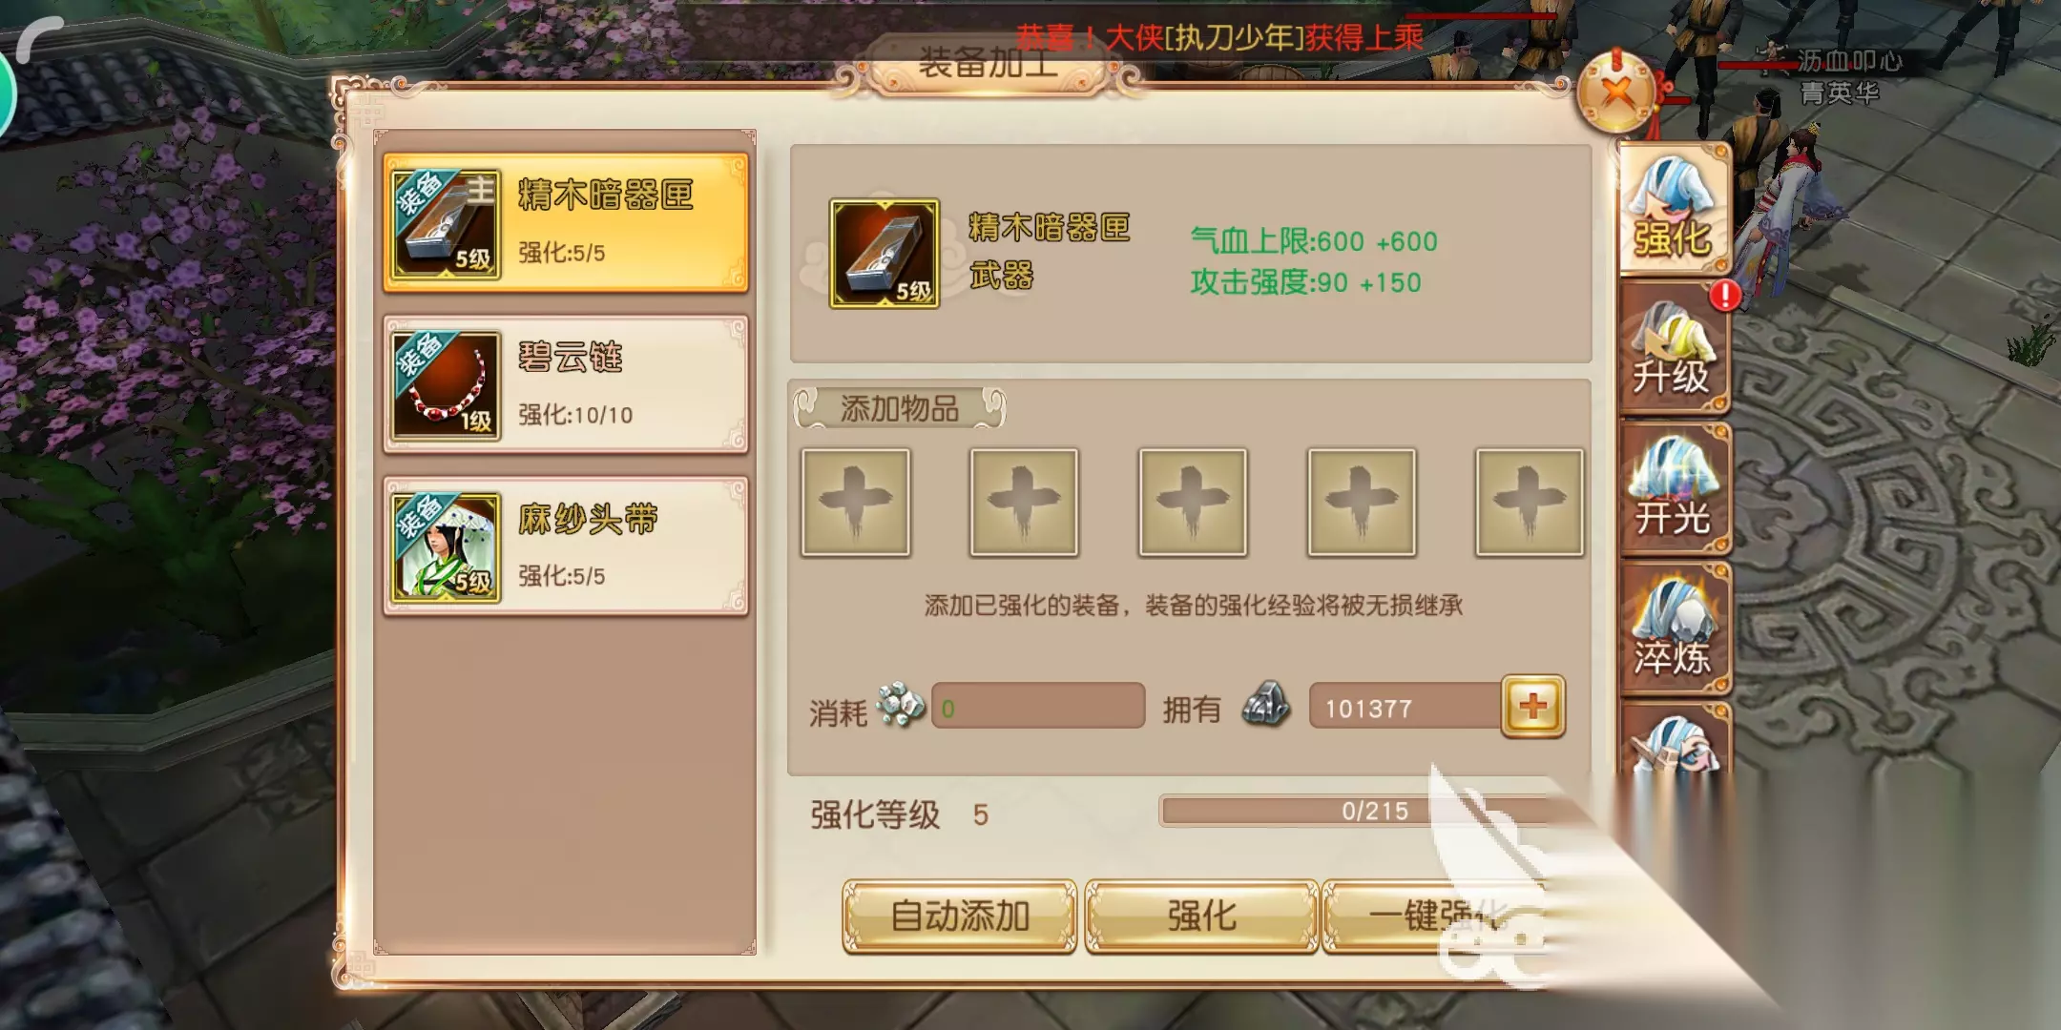Select the 碧云链 necklace item
Screen dimensions: 2061x1030
click(566, 384)
